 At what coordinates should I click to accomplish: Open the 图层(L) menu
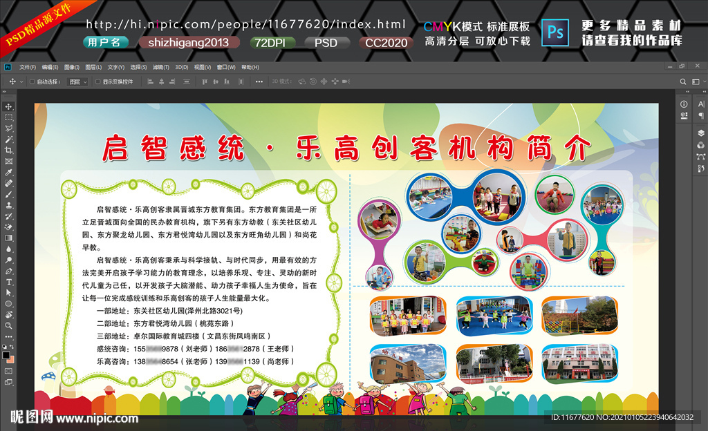pos(93,67)
